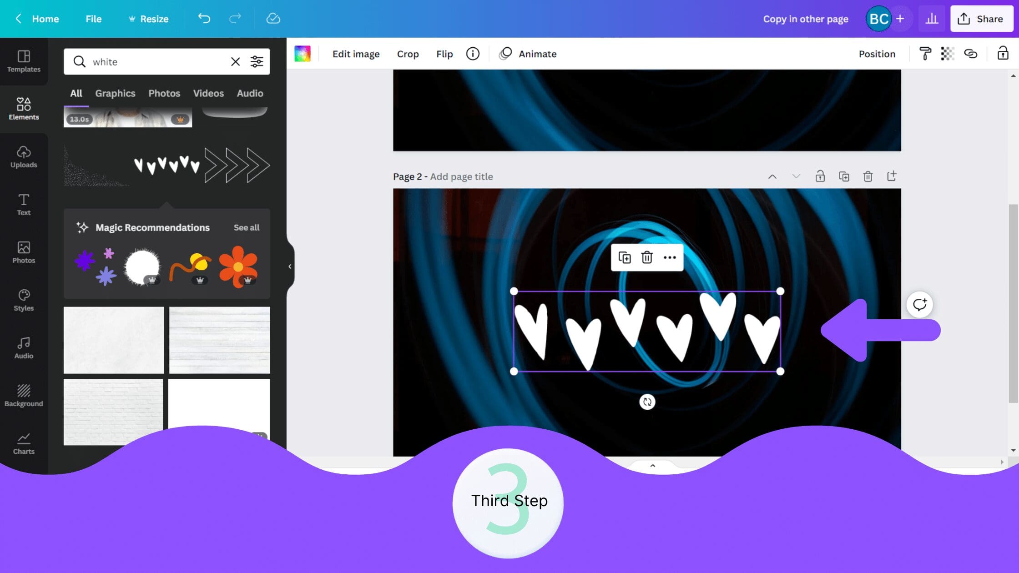This screenshot has height=573, width=1019.
Task: Toggle the lock icon on page 2
Action: tap(820, 176)
